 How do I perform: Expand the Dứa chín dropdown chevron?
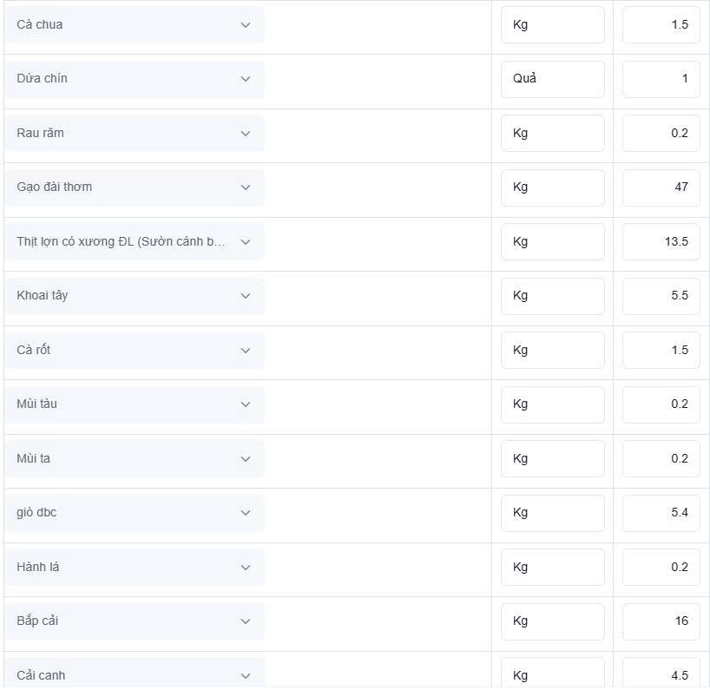pos(246,79)
